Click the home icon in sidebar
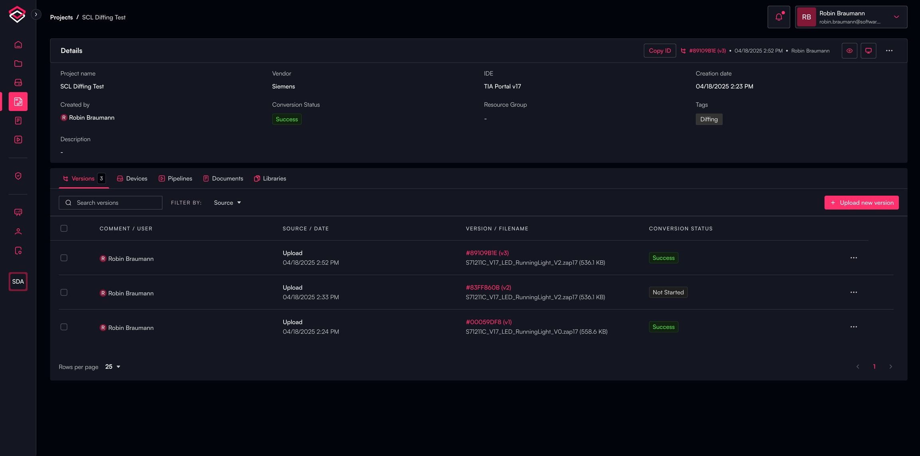Viewport: 920px width, 456px height. 18,45
